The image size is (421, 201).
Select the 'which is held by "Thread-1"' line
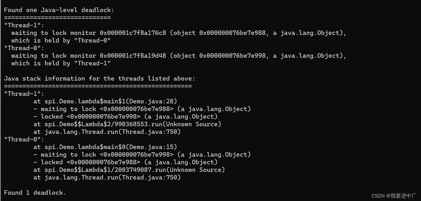coord(61,64)
